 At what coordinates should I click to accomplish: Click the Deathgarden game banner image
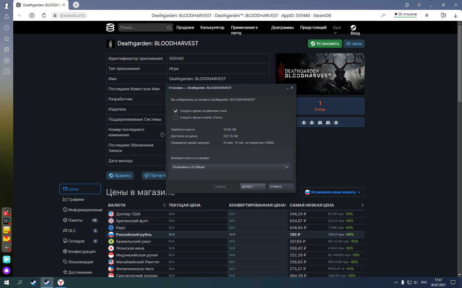coord(320,74)
